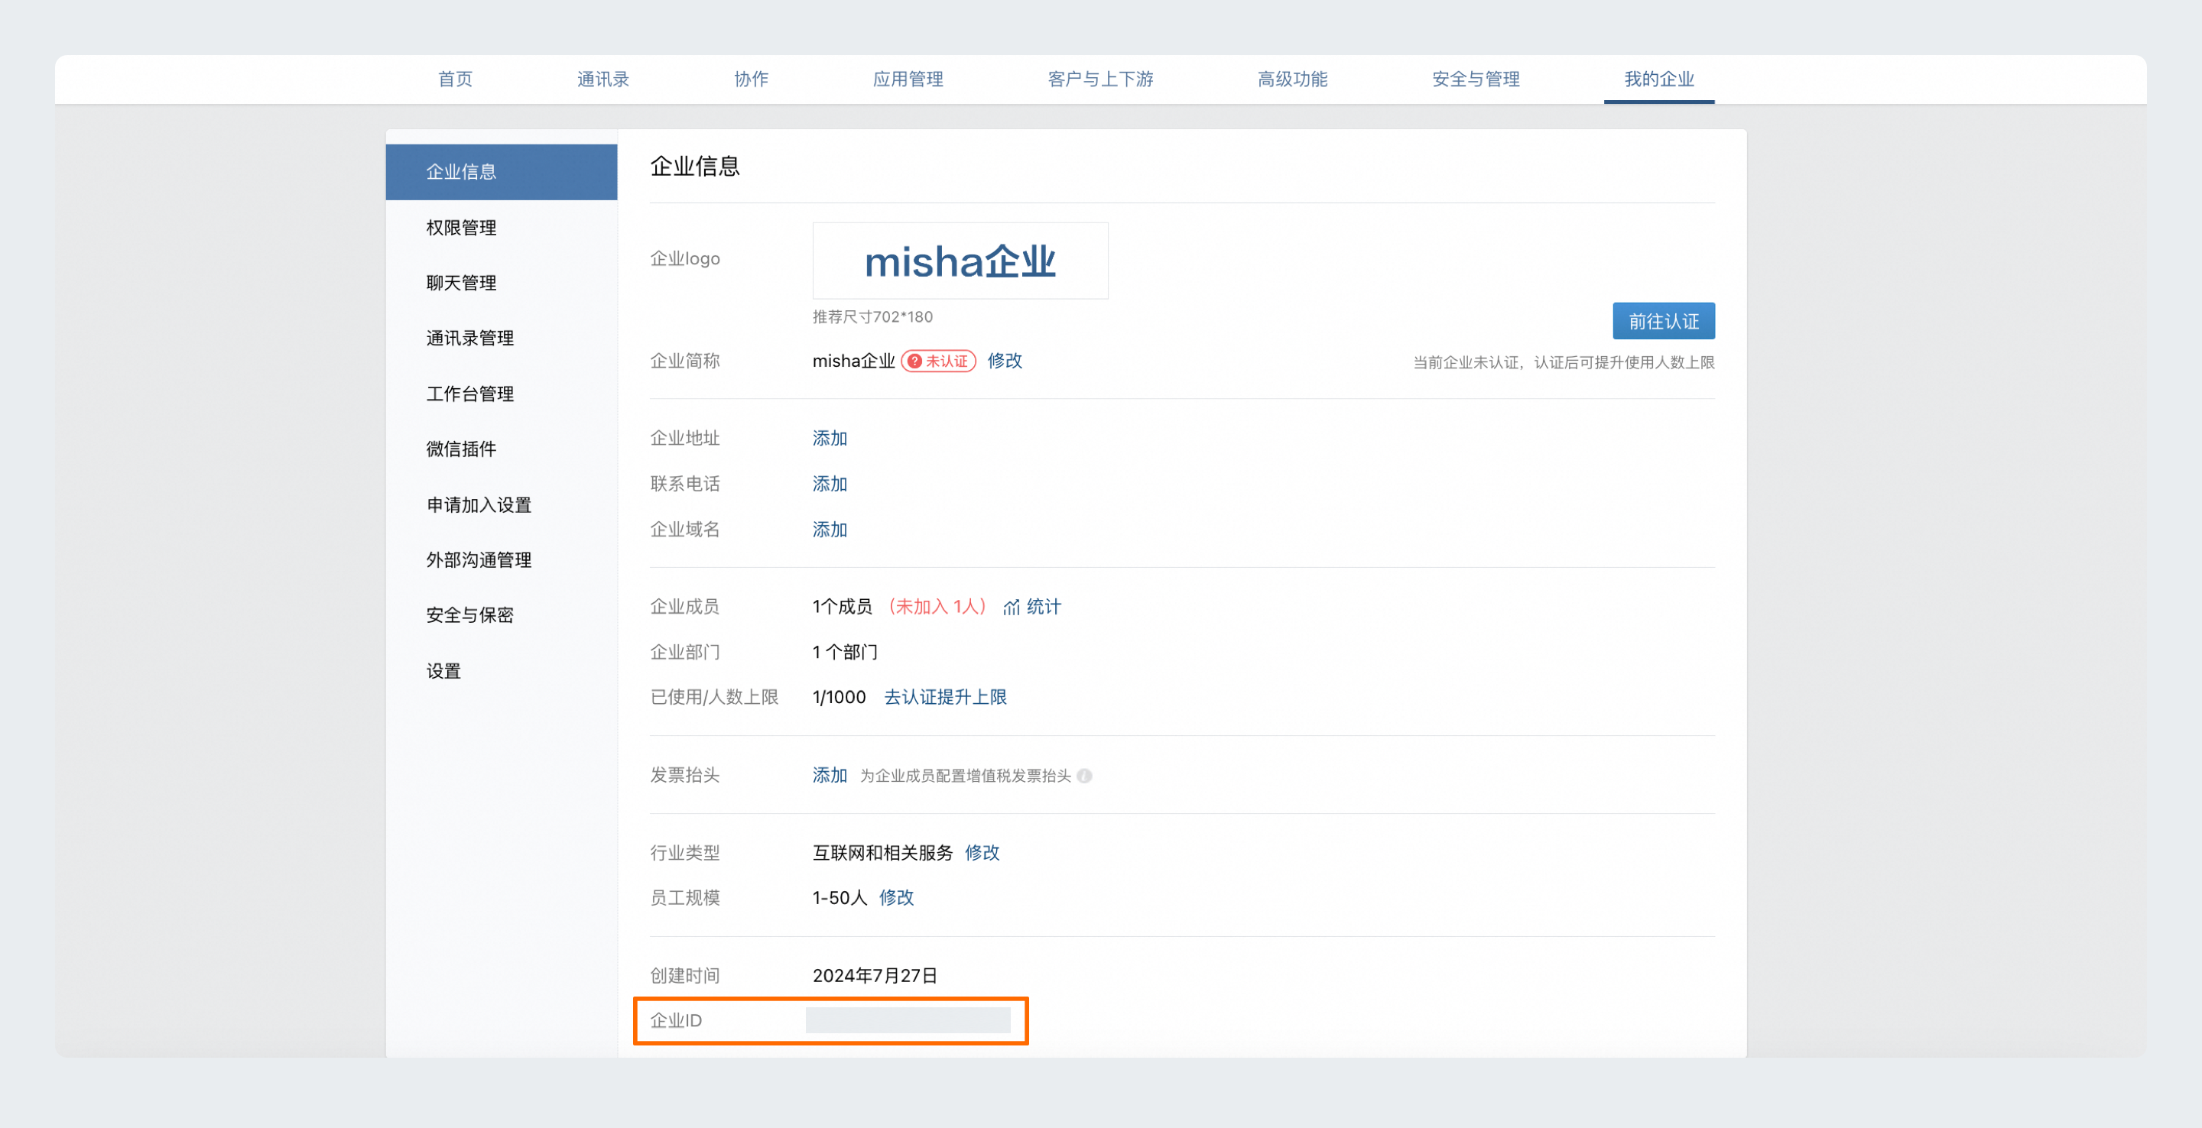
Task: Open 统计 link with chart icon
Action: point(1031,607)
